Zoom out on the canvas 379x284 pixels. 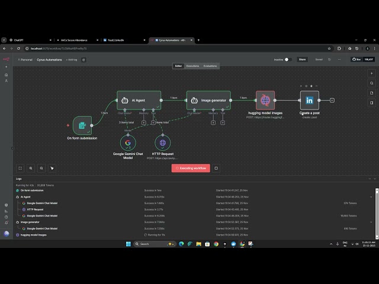[41, 168]
